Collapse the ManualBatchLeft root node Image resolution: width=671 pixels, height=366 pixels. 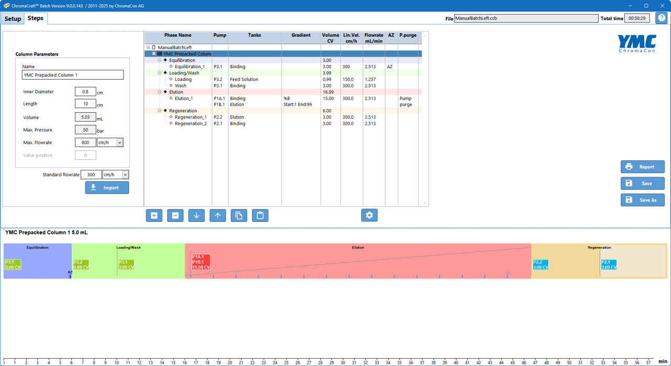(148, 48)
